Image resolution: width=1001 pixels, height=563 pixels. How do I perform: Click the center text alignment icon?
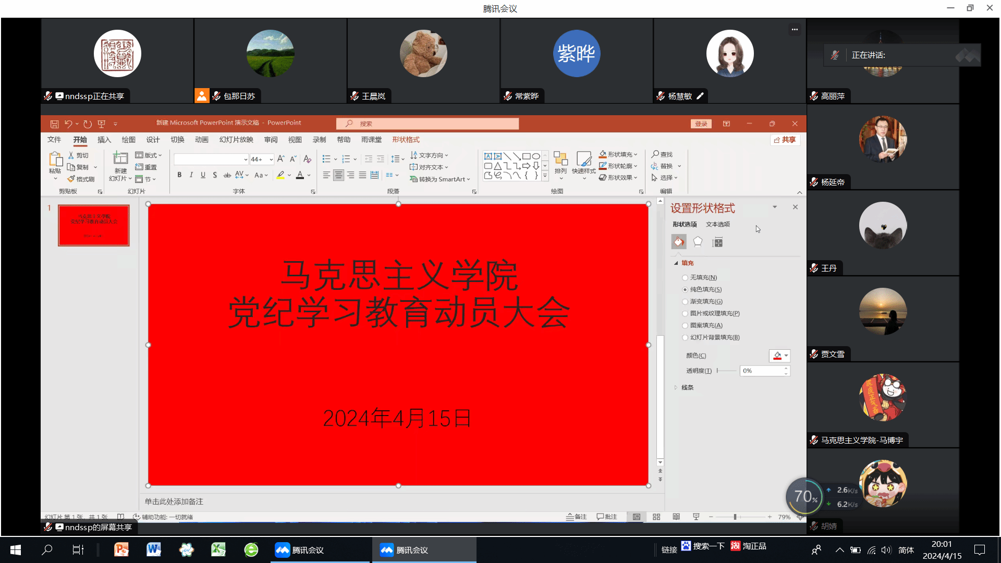pos(338,175)
